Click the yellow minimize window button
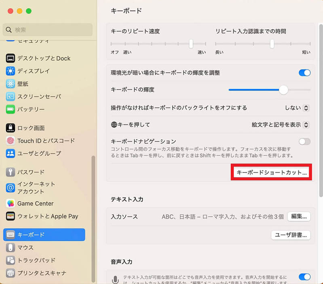 coord(19,11)
